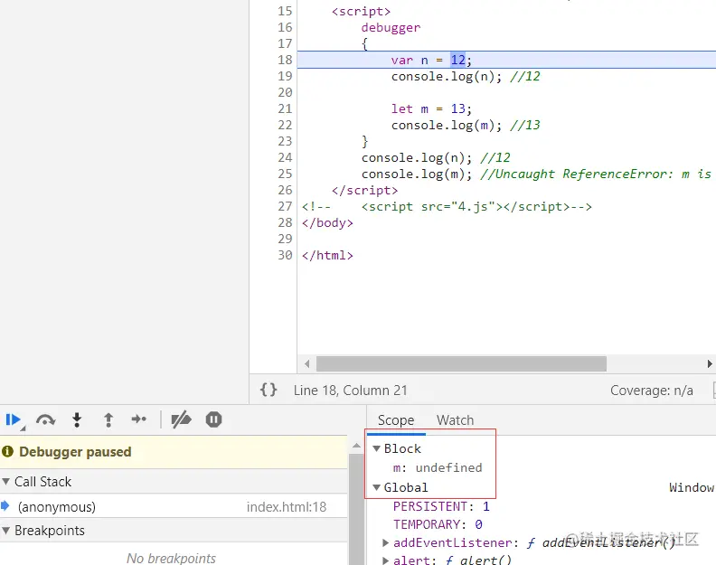Viewport: 716px width, 565px height.
Task: Click the Step icon in the debugger toolbar
Action: [x=139, y=419]
